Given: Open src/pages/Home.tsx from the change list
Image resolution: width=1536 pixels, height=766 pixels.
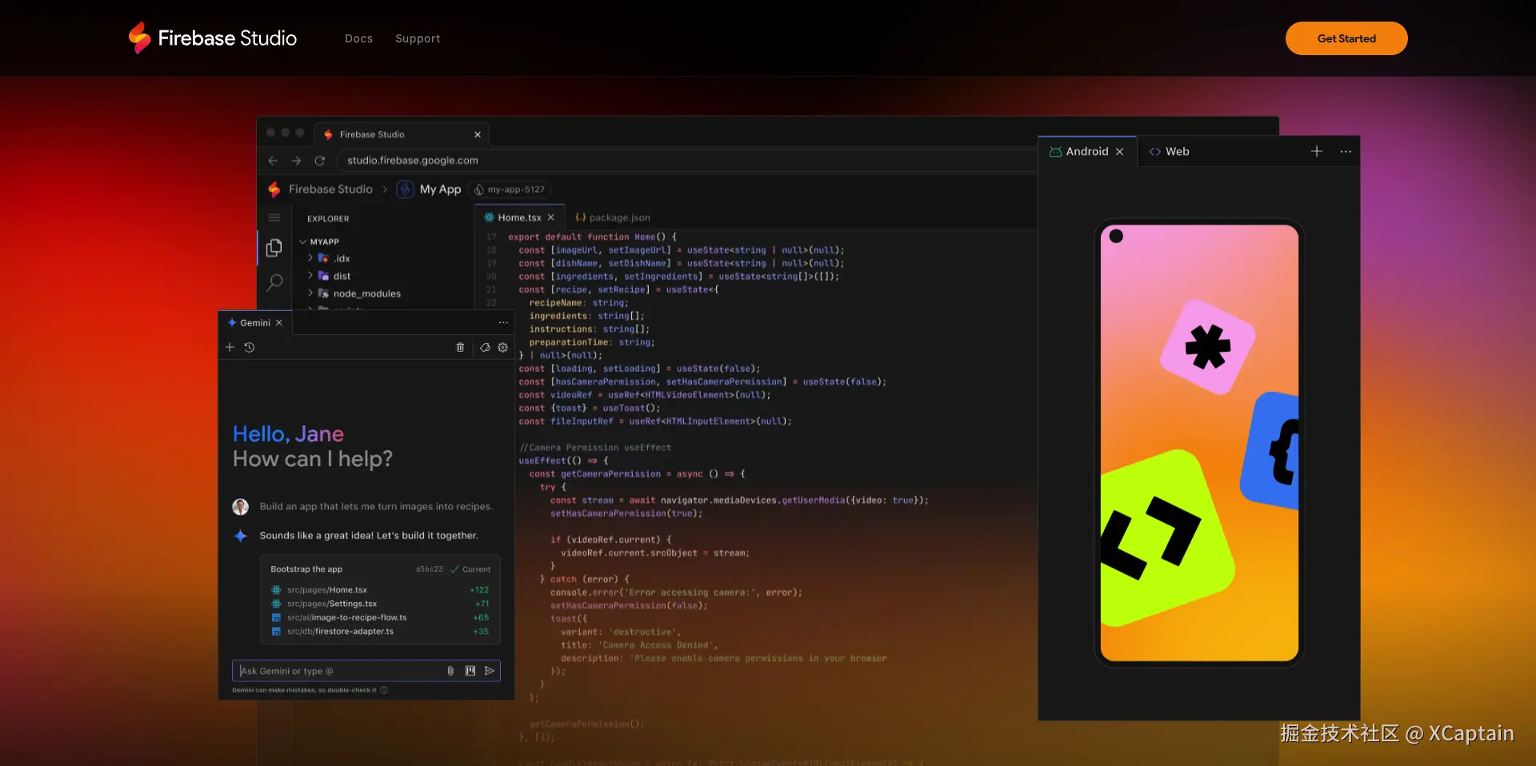Looking at the screenshot, I should click(327, 590).
